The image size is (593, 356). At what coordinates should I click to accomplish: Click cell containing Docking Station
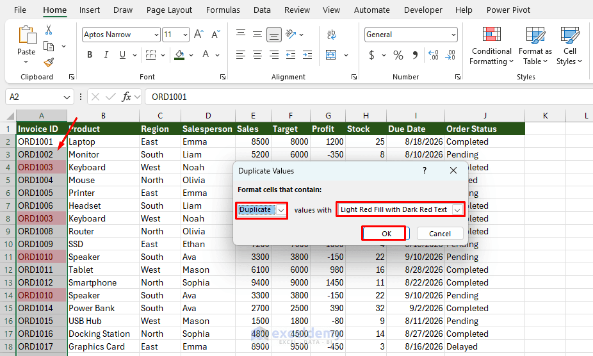(103, 334)
